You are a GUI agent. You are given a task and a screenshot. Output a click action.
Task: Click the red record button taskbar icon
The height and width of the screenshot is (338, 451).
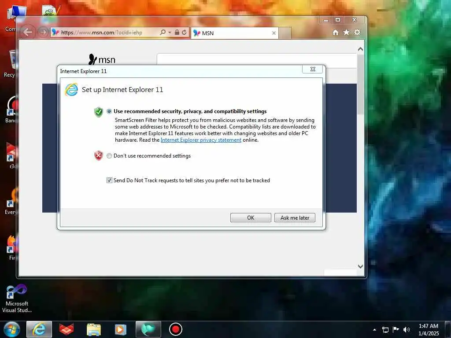175,329
